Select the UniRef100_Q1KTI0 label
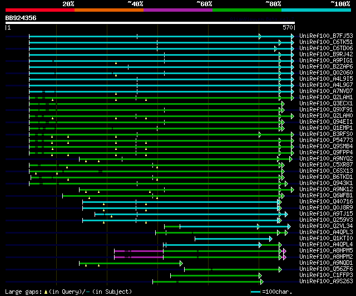 click(x=326, y=239)
